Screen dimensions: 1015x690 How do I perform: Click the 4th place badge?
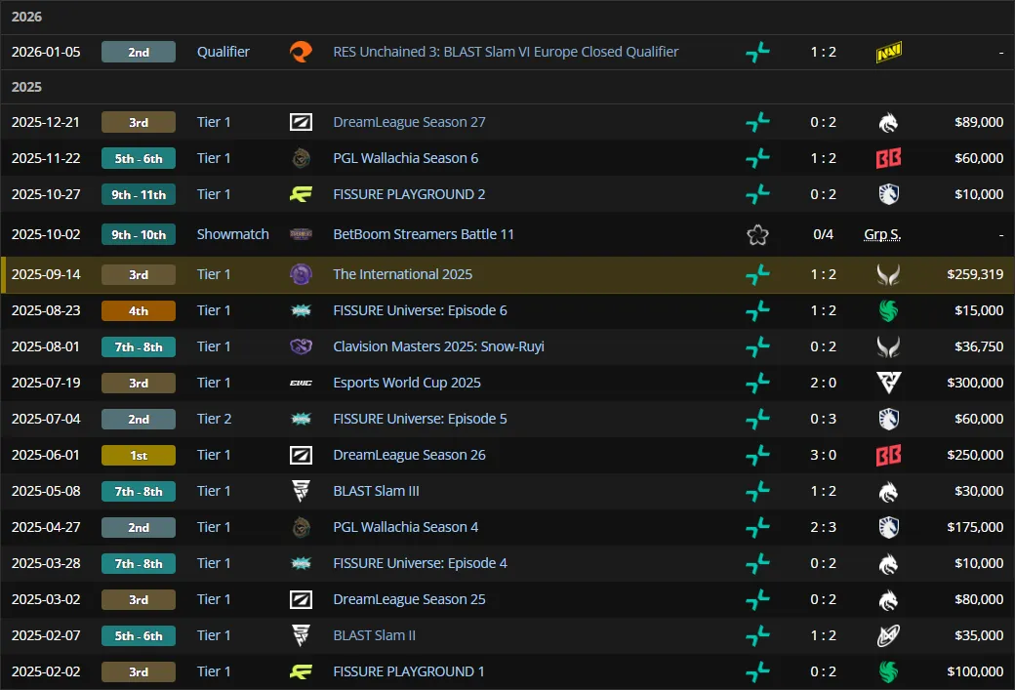pyautogui.click(x=139, y=310)
